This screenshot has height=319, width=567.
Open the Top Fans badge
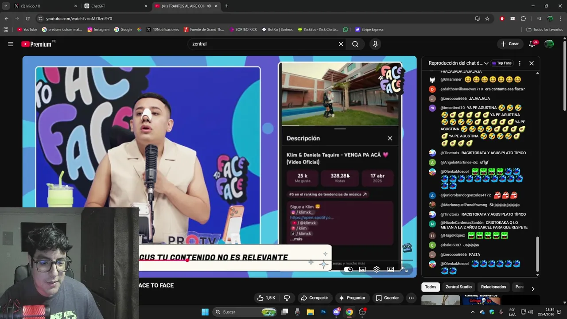[x=501, y=63]
